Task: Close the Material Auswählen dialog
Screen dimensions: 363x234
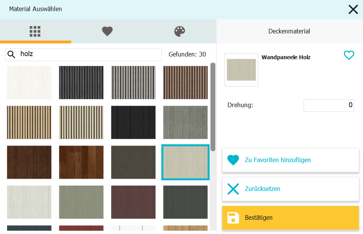Action: point(353,10)
